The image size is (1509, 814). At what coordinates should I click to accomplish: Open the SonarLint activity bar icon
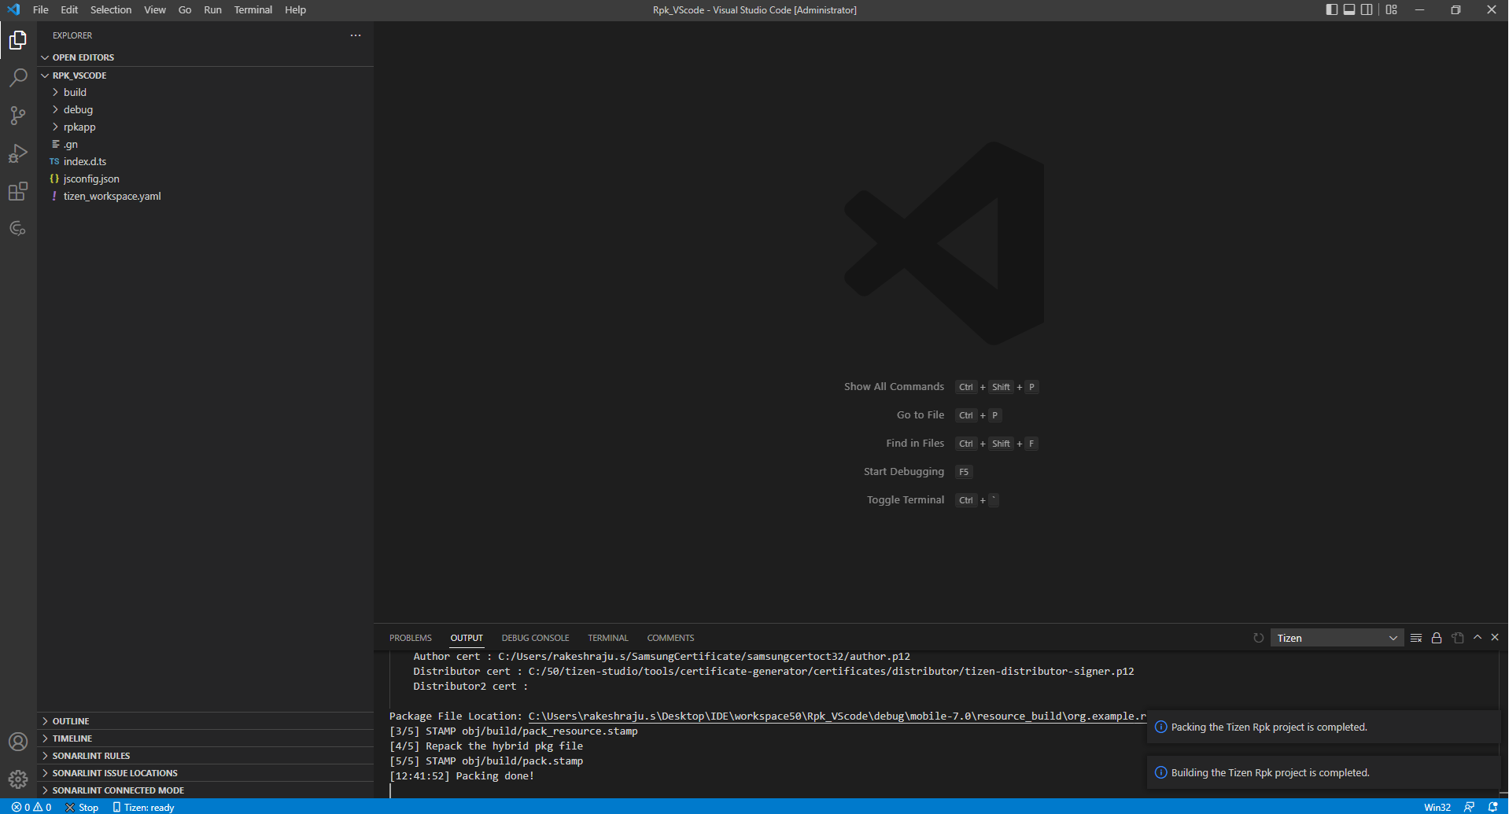tap(18, 229)
